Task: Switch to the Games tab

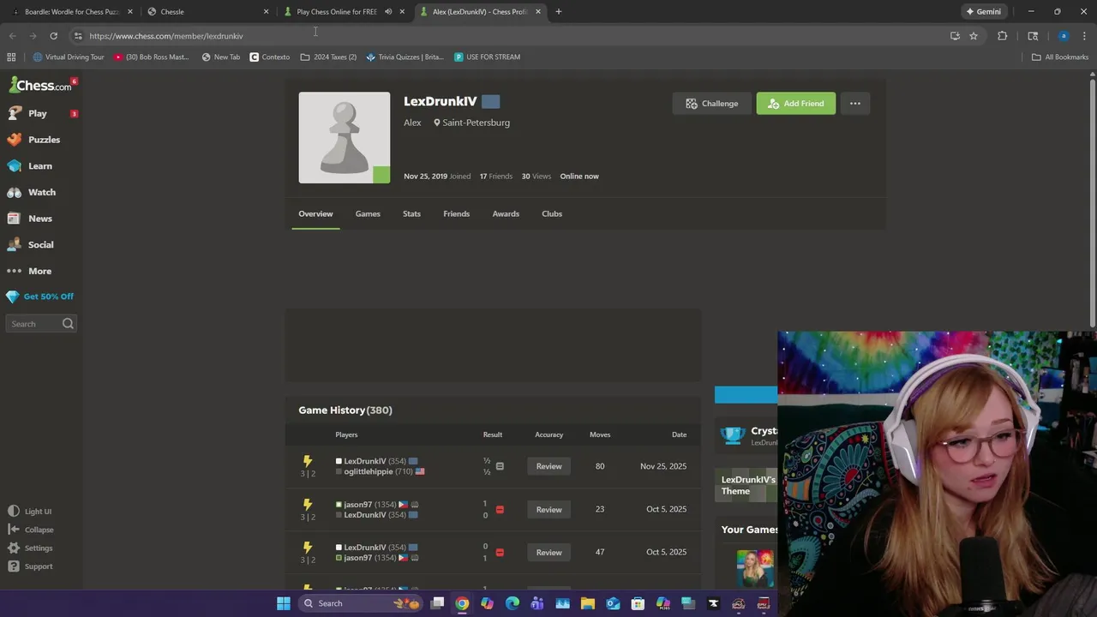Action: (x=368, y=214)
